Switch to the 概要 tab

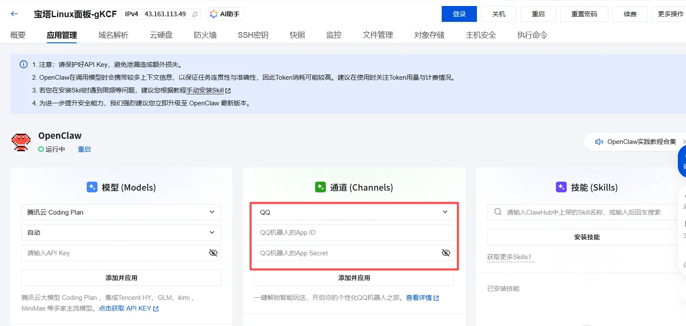tap(18, 35)
